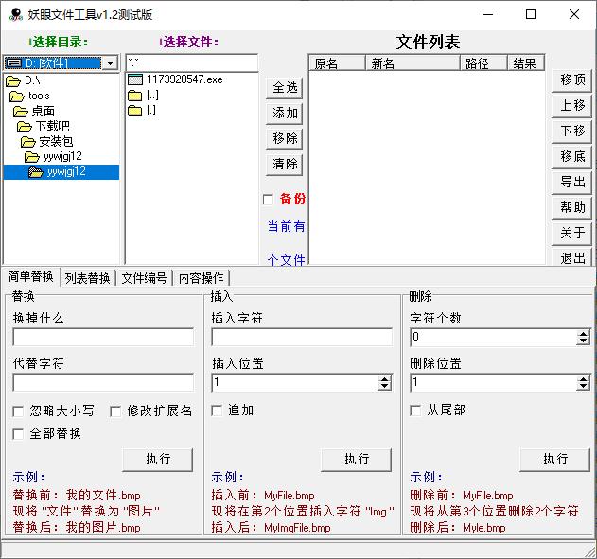Check the 从尾部 option
The width and height of the screenshot is (597, 559).
click(x=415, y=411)
